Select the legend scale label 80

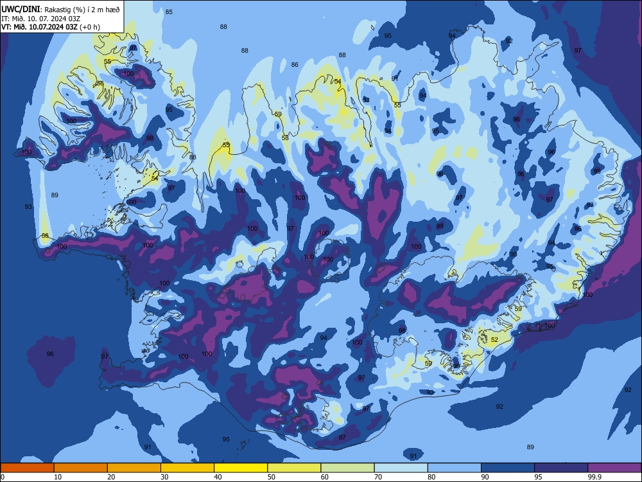pos(431,477)
